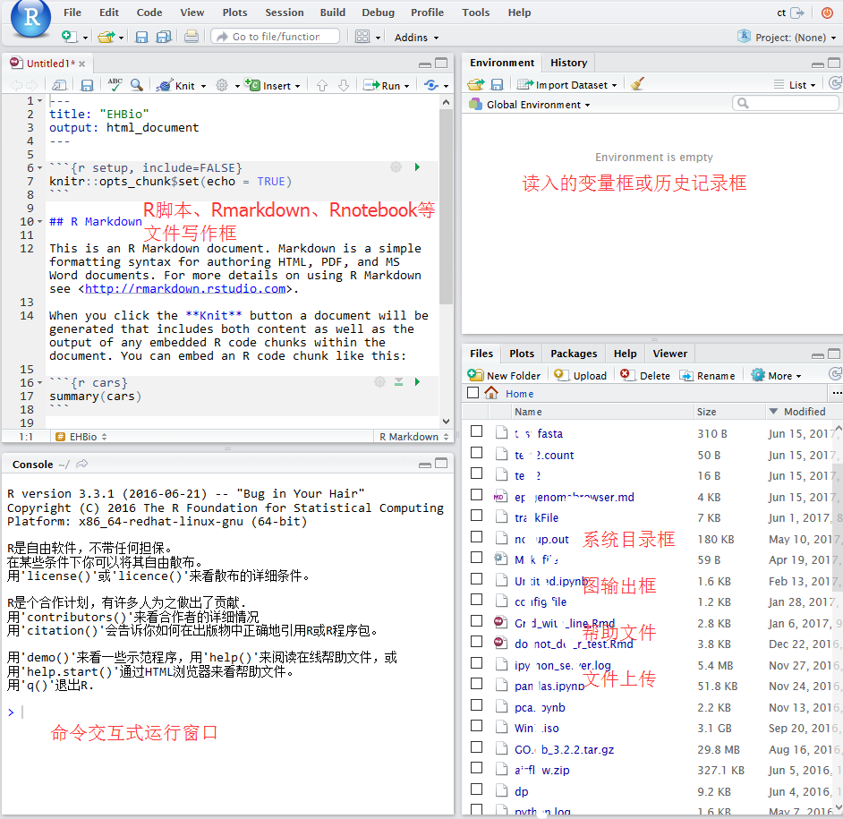Open the Global Environment dropdown

pyautogui.click(x=530, y=105)
